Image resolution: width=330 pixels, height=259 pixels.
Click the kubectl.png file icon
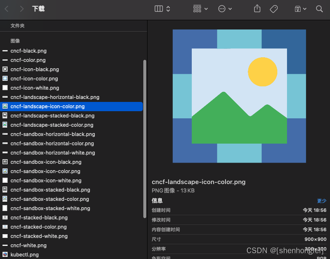(x=5, y=254)
